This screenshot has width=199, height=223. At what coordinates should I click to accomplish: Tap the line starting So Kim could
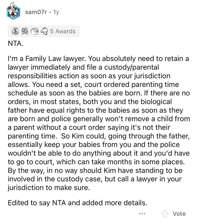(x=125, y=136)
